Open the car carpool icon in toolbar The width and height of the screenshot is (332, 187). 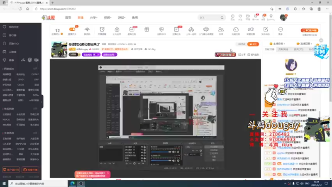click(x=191, y=31)
